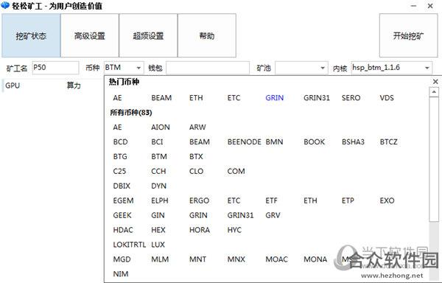Choose MOAC coin
Screen dimensions: 442x283
(276, 259)
